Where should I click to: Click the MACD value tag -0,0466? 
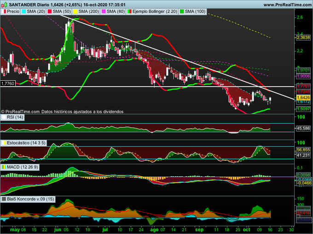(303, 183)
